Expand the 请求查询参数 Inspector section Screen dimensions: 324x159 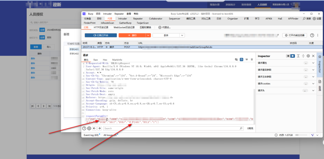[x=313, y=70]
